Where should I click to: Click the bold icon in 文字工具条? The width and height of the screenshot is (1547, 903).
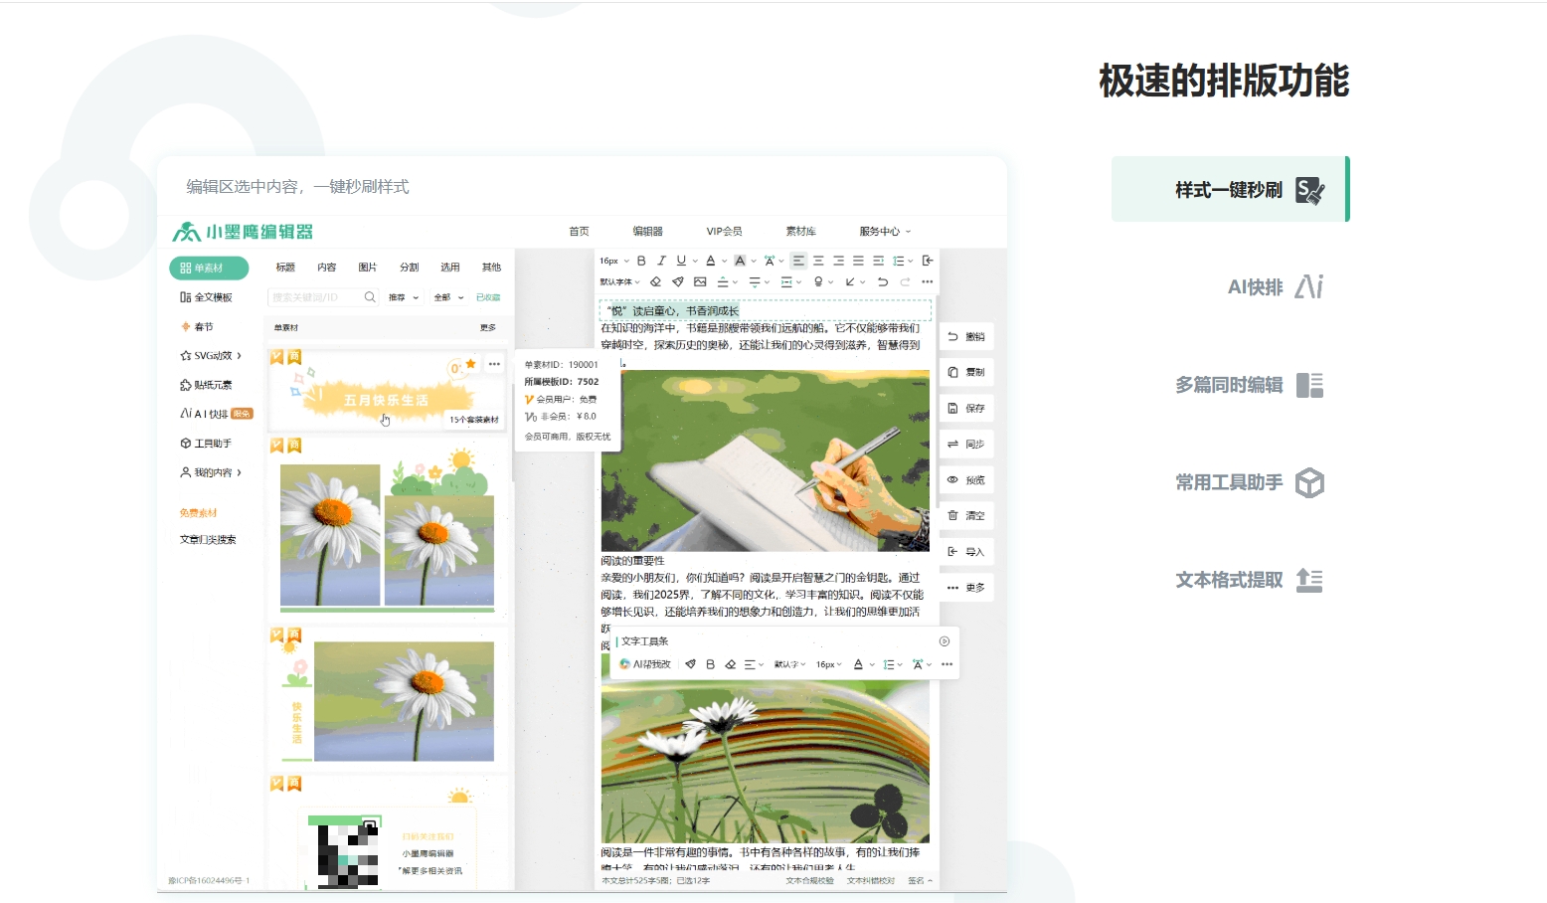point(710,664)
